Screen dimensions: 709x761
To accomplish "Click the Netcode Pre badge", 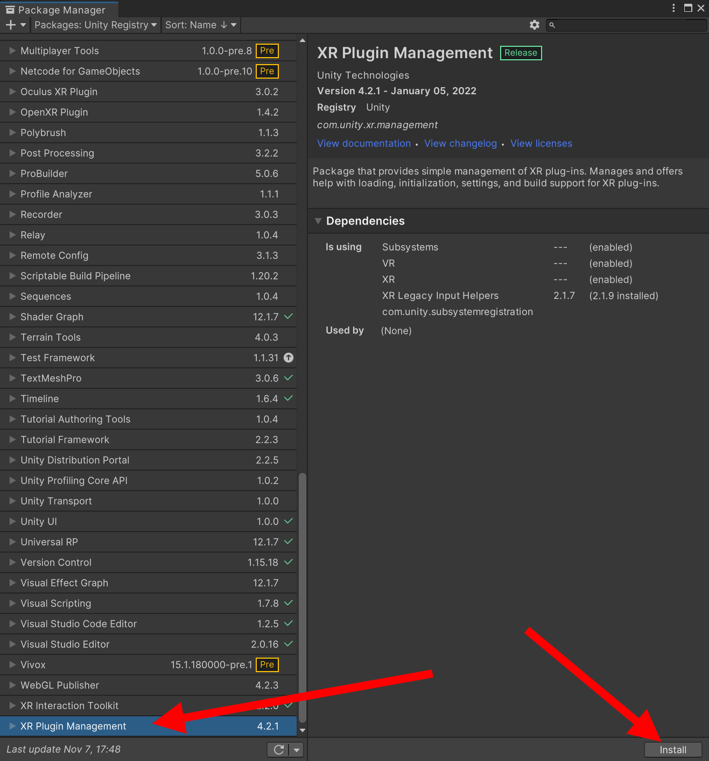I will (267, 71).
